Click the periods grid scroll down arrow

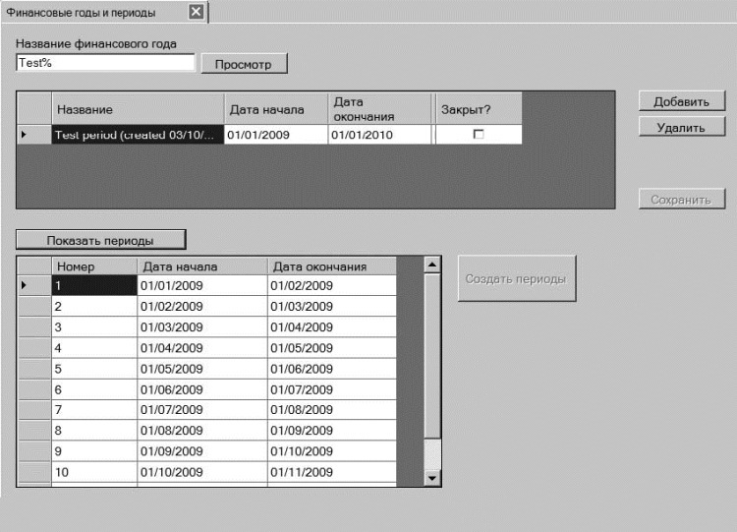(432, 478)
